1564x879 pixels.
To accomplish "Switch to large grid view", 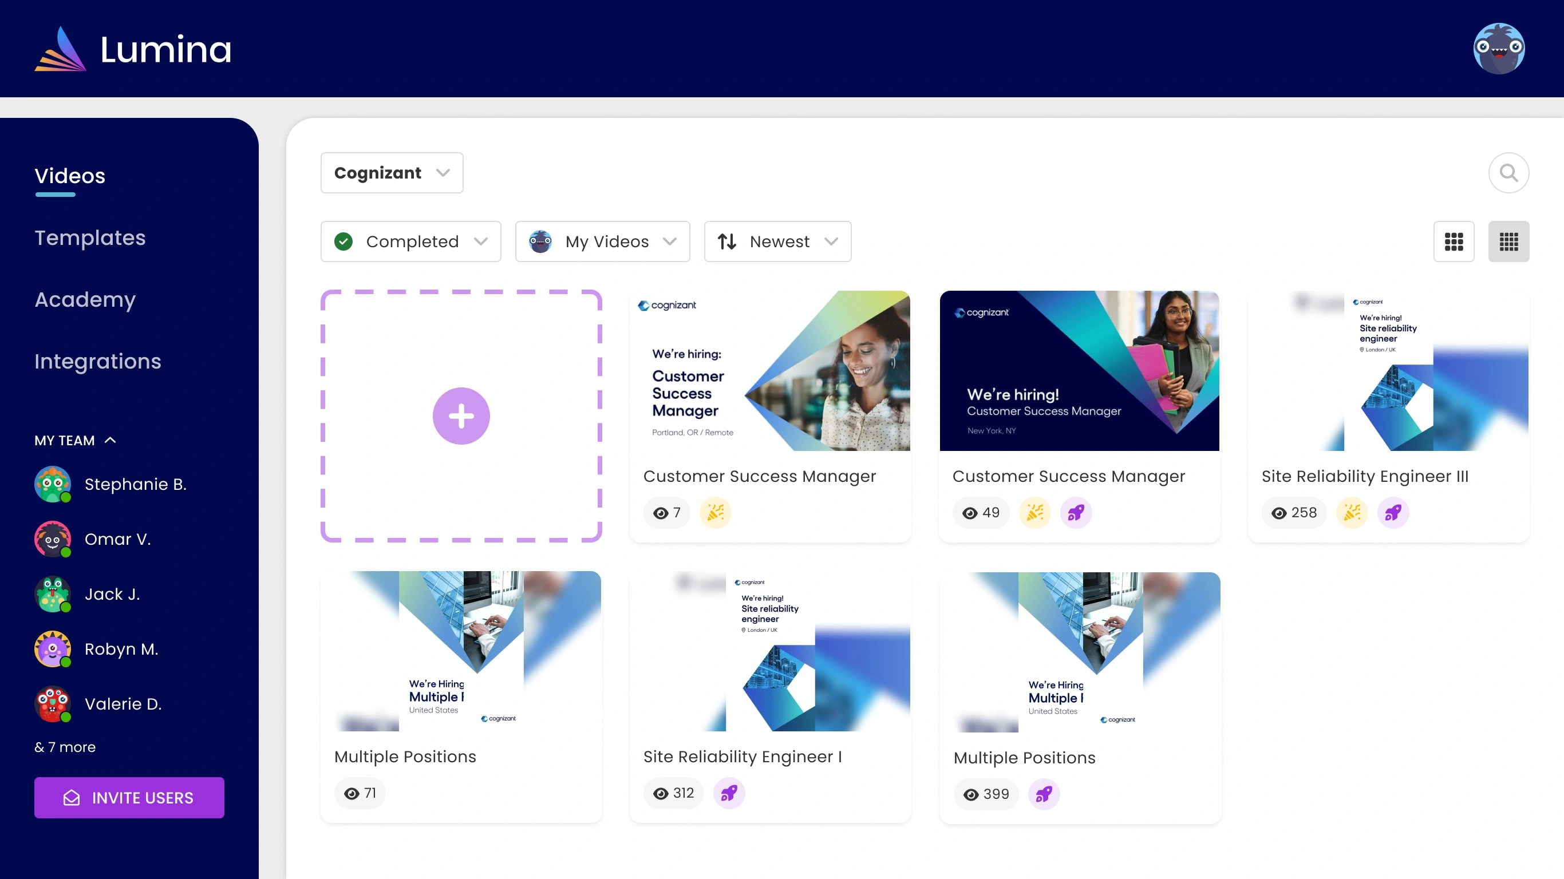I will pos(1454,241).
